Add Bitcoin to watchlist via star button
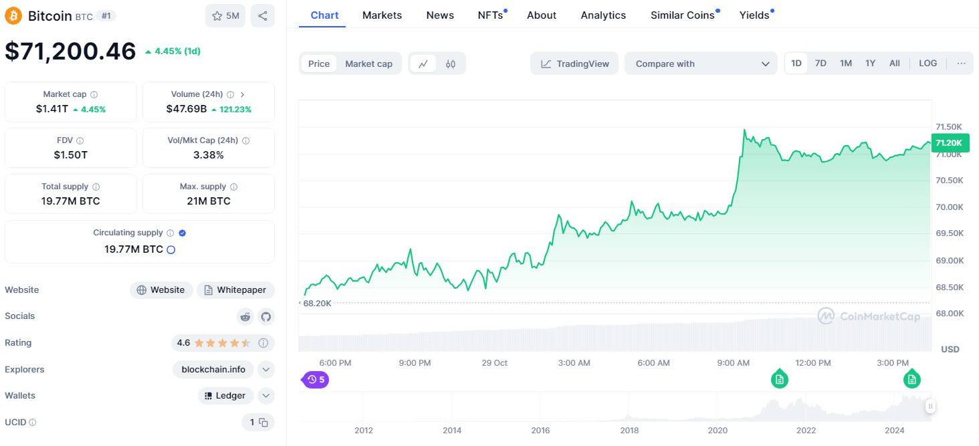 click(225, 15)
